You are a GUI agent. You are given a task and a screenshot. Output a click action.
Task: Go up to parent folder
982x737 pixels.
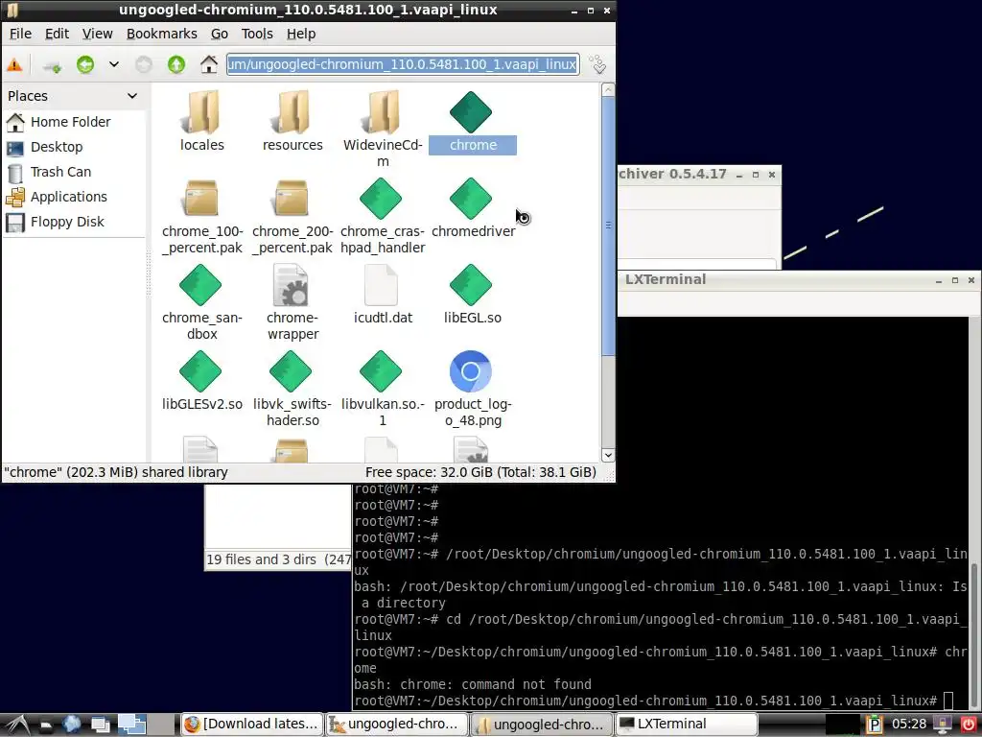click(x=176, y=64)
